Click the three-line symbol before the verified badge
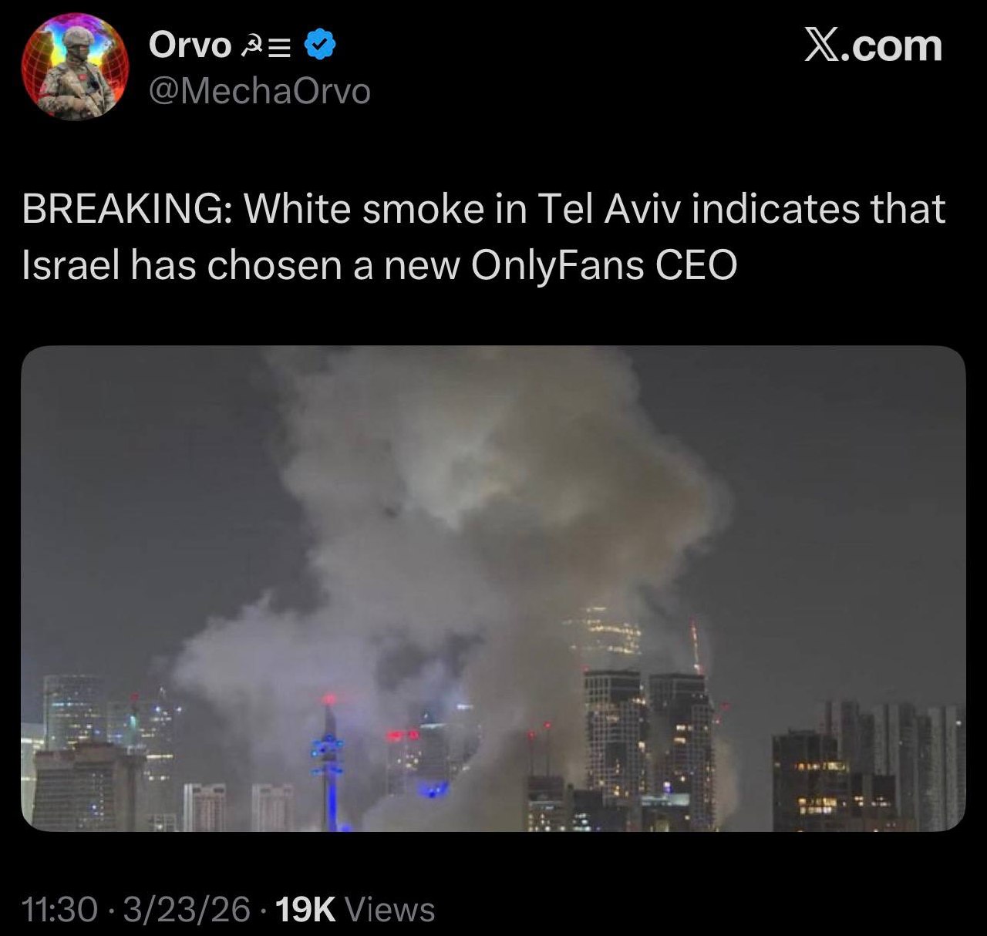 (281, 49)
